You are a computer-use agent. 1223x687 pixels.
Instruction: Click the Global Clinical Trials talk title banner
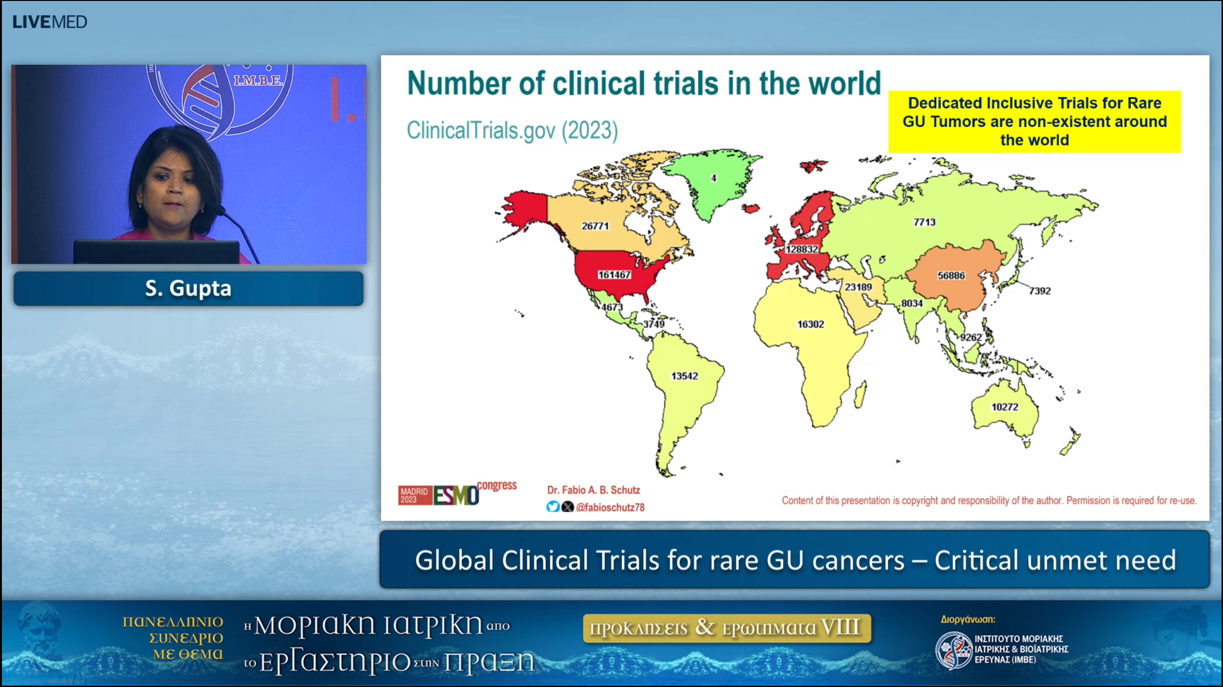point(794,560)
